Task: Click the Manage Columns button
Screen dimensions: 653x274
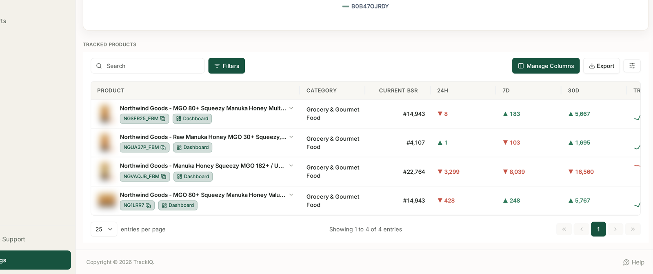Action: (546, 66)
